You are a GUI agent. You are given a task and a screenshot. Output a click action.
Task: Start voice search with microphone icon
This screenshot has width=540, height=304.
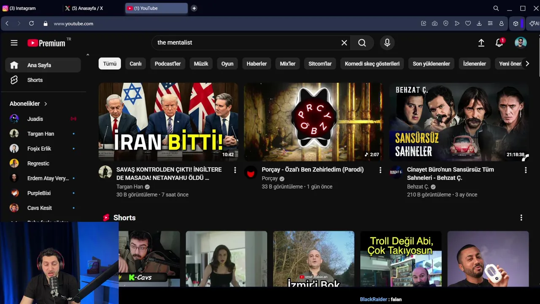[387, 43]
